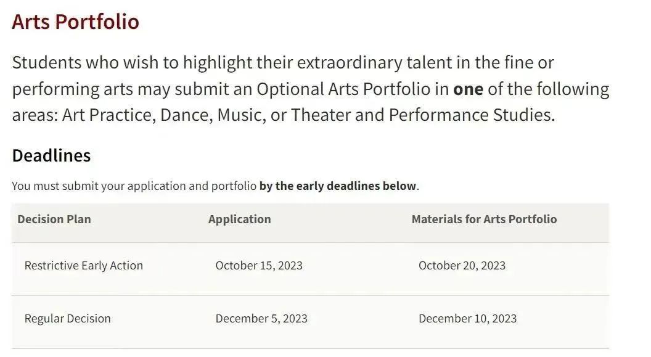Screen dimensions: 651x357
Task: Click bold text "by the early deadlines below"
Action: tap(338, 186)
